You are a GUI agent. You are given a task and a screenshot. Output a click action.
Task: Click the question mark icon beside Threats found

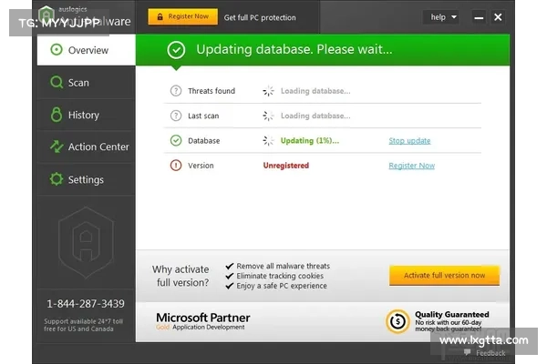[176, 91]
